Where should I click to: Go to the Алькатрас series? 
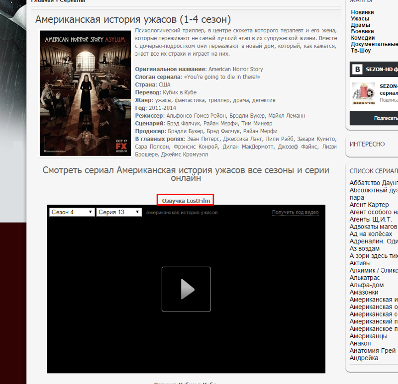pos(365,278)
